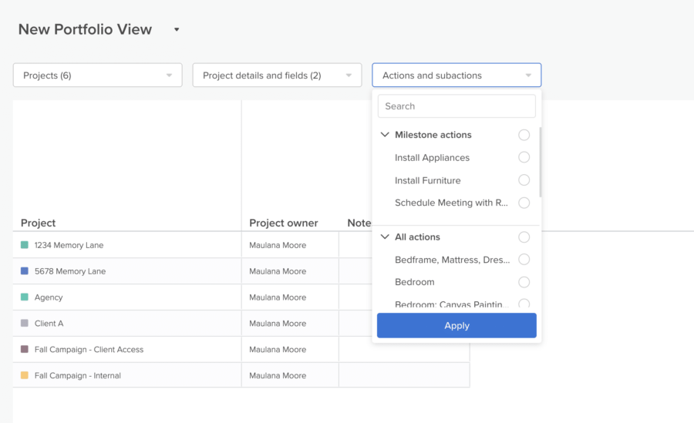This screenshot has height=423, width=694.
Task: Open the New Portfolio View title dropdown arrow
Action: tap(177, 29)
